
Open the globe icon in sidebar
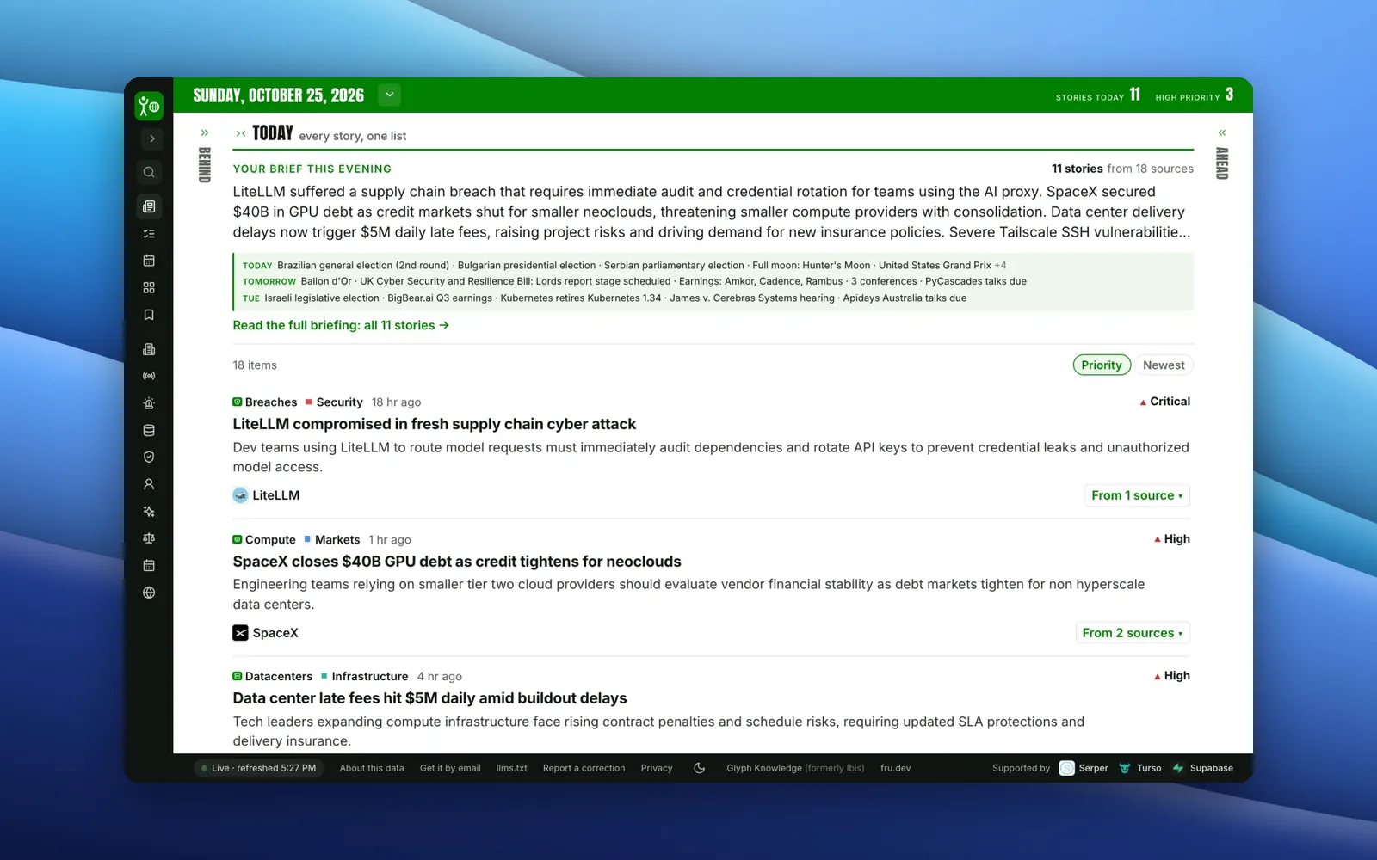pyautogui.click(x=149, y=593)
